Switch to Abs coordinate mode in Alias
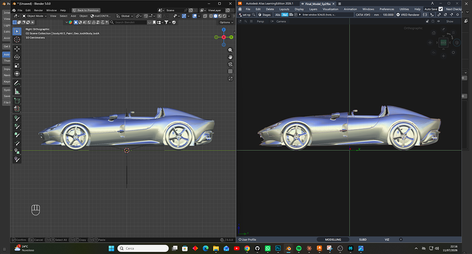The image size is (472, 254). pos(278,15)
